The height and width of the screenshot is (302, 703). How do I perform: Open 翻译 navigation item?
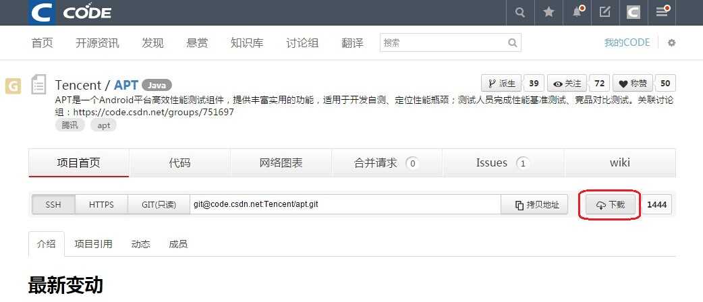(352, 43)
